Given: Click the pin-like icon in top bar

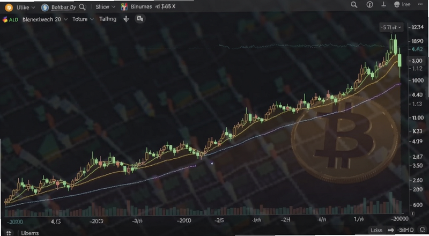Looking at the screenshot, I should (x=383, y=4).
